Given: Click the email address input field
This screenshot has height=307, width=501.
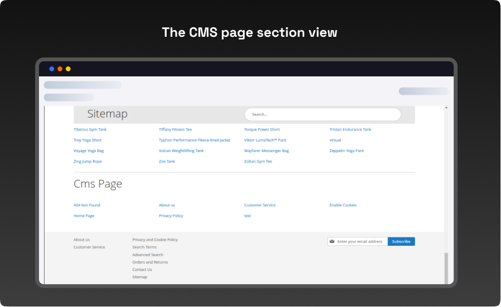Looking at the screenshot, I should [x=360, y=241].
